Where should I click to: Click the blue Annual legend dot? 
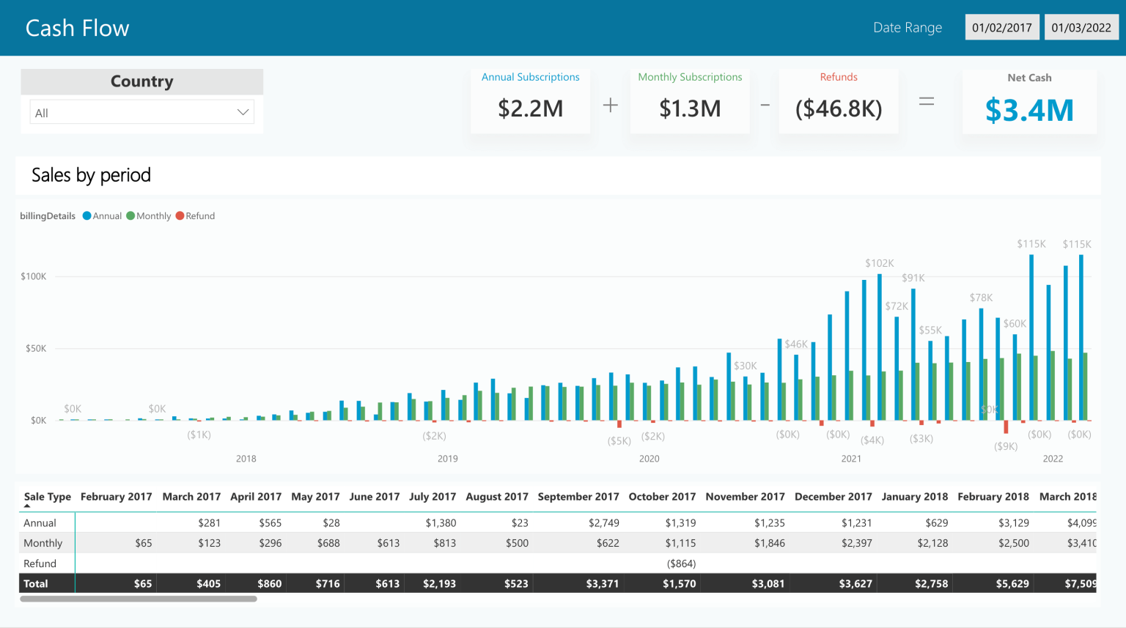tap(86, 215)
